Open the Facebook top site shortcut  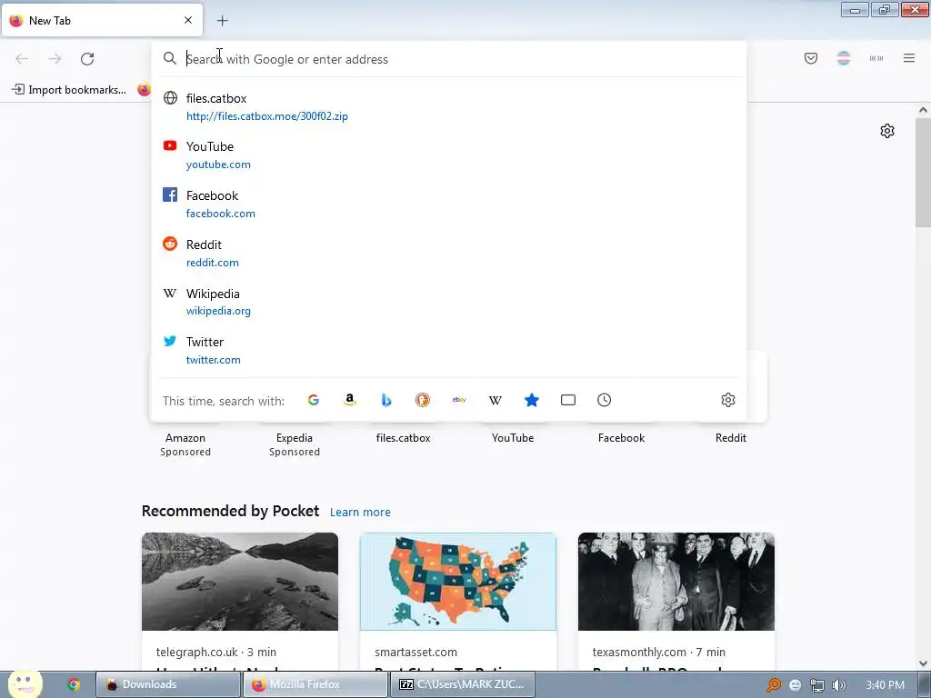click(621, 438)
